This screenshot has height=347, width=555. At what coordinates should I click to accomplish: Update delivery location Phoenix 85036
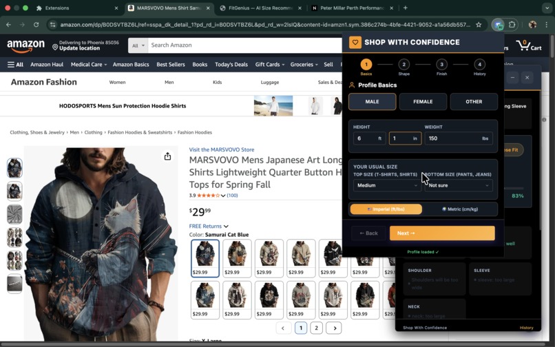[x=86, y=45]
